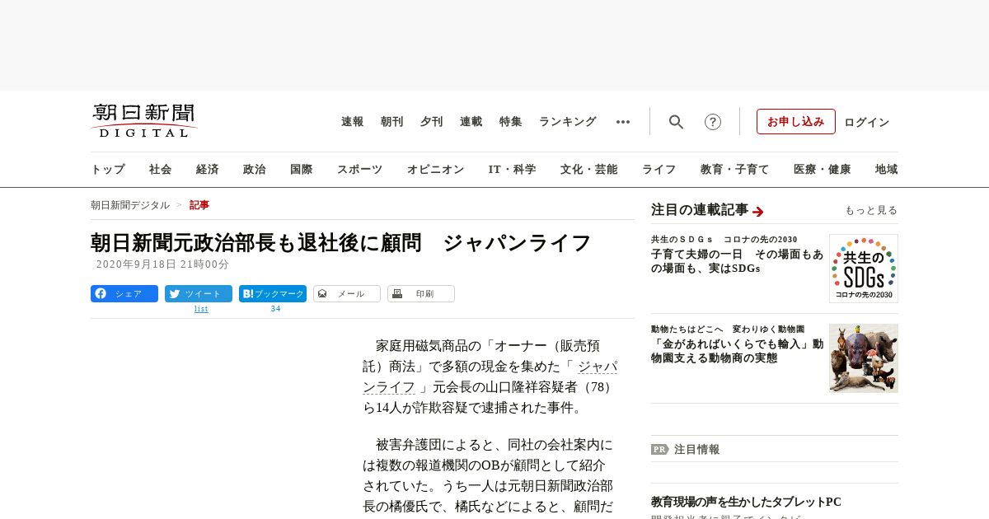989x519 pixels.
Task: Click the animals thumbnail image
Action: [x=864, y=358]
